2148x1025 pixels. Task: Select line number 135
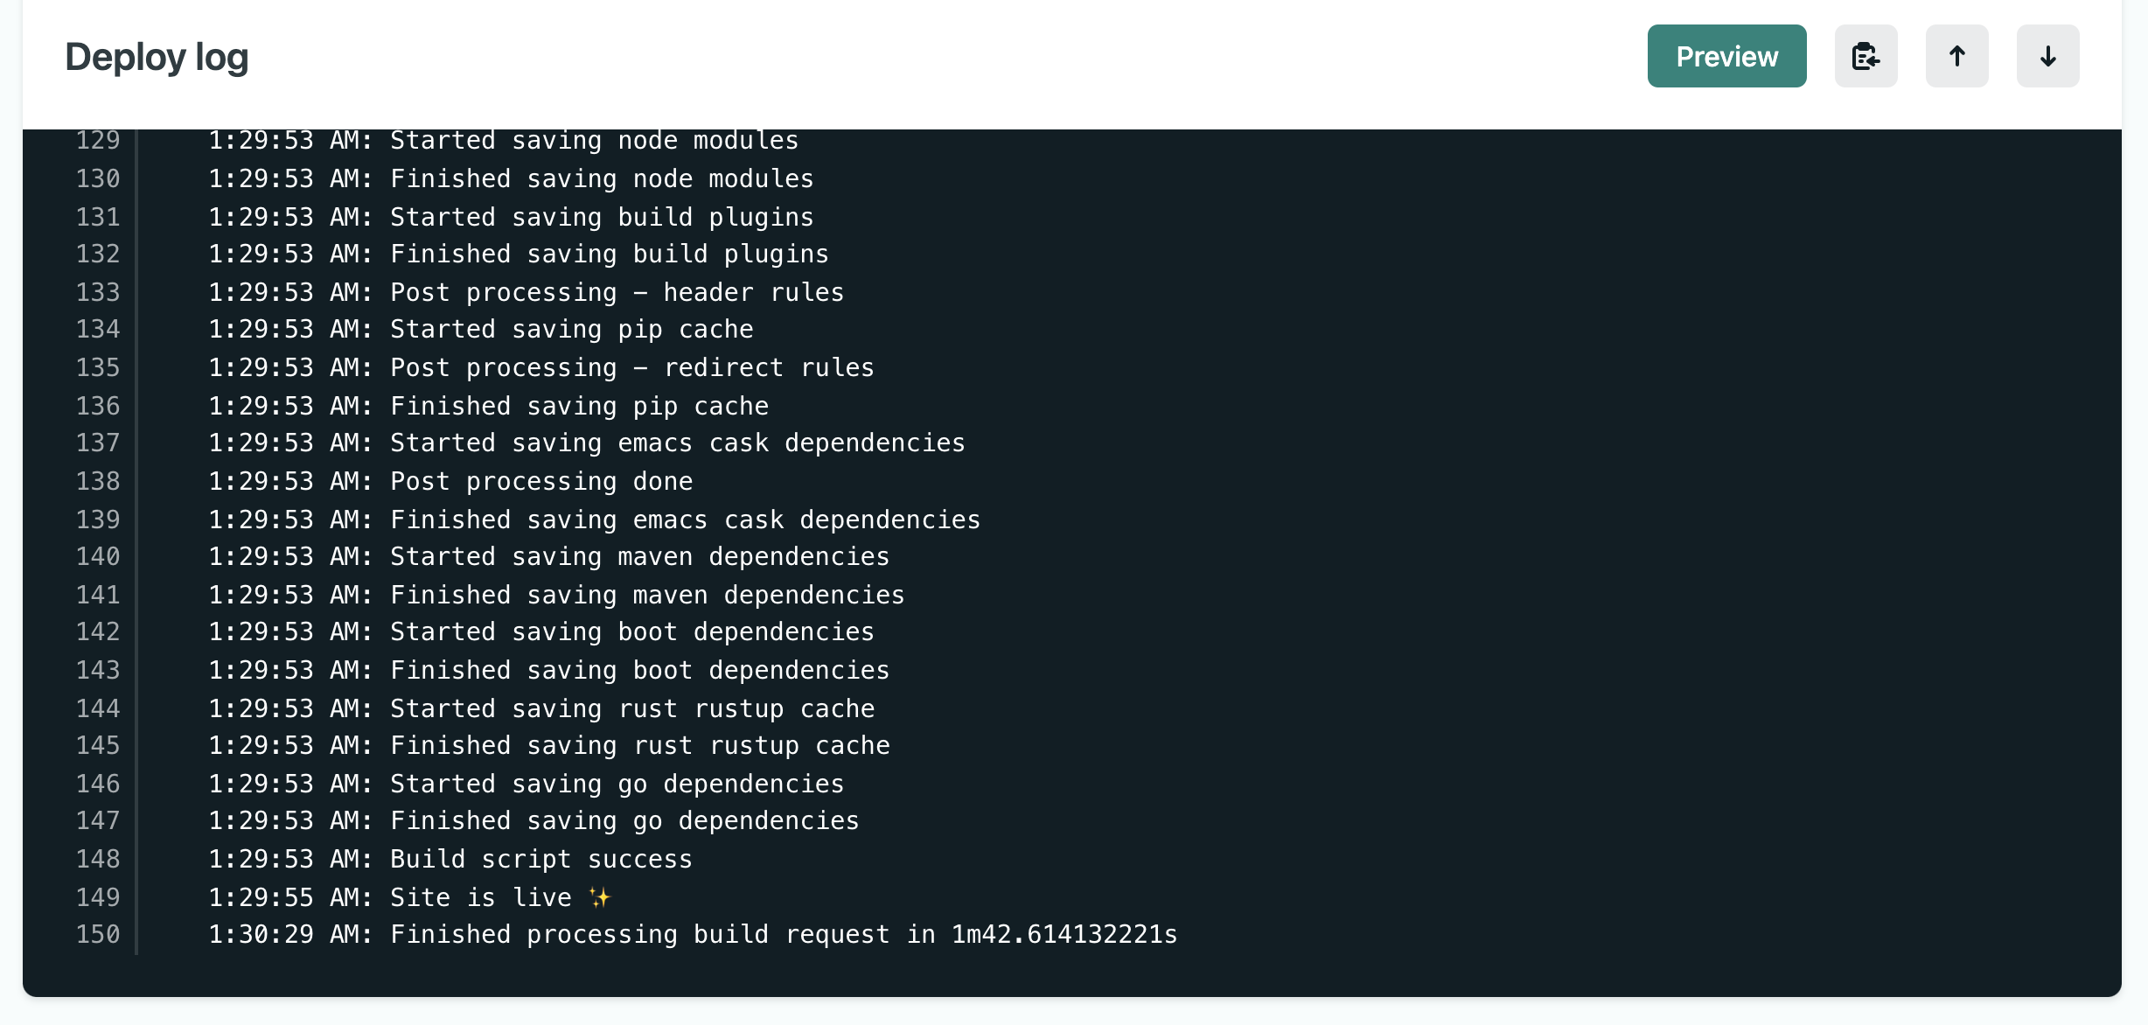[98, 368]
